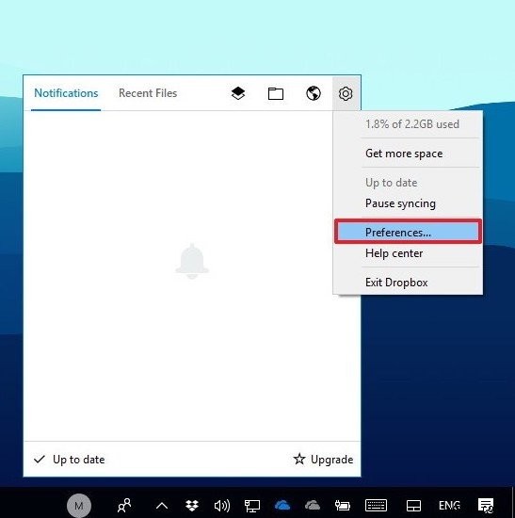The image size is (515, 518).
Task: Open the touch keyboard tray icon
Action: [x=376, y=506]
